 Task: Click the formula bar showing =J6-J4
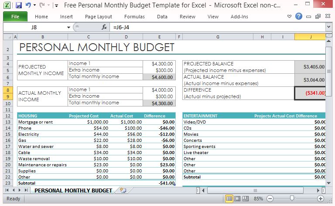(218, 27)
